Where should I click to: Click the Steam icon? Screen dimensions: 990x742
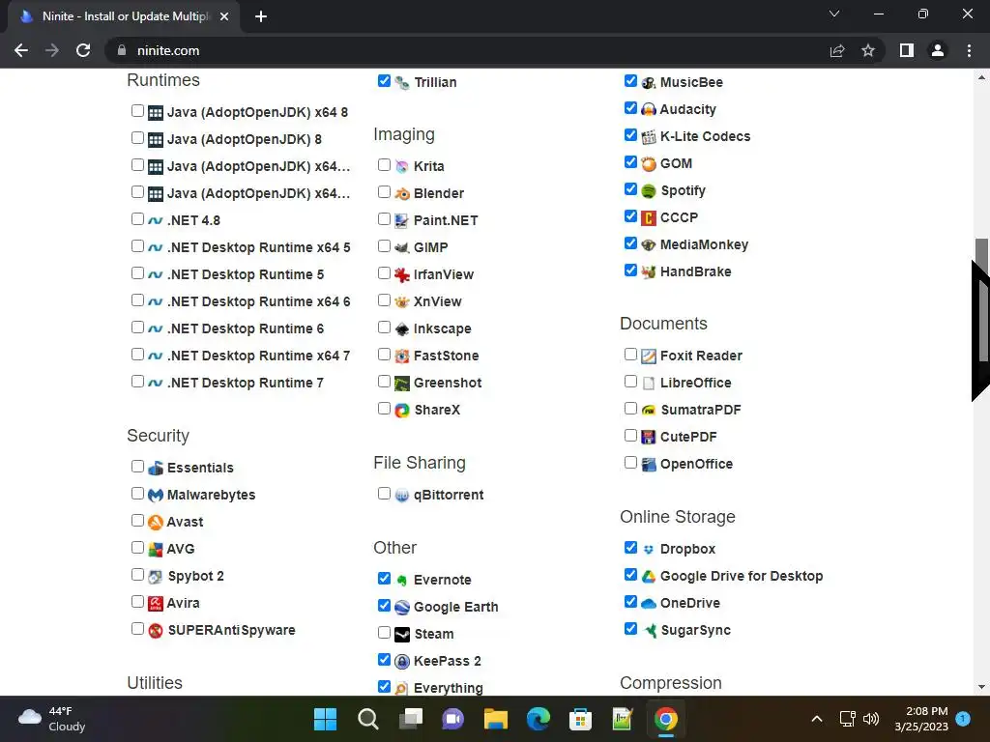pos(402,634)
